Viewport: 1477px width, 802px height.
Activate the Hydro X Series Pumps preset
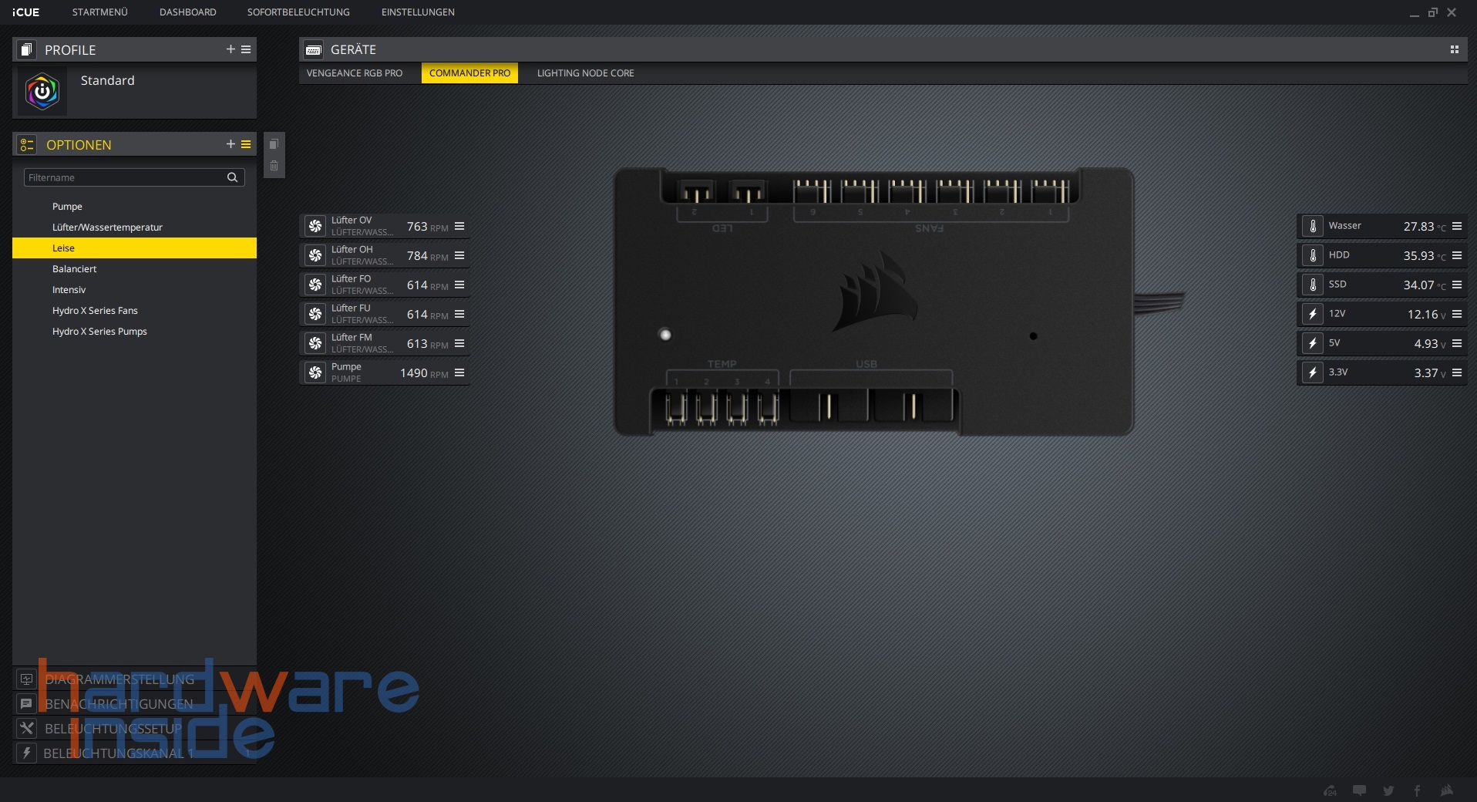coord(99,331)
